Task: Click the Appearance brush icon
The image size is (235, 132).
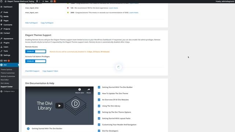Action: coord(1,38)
